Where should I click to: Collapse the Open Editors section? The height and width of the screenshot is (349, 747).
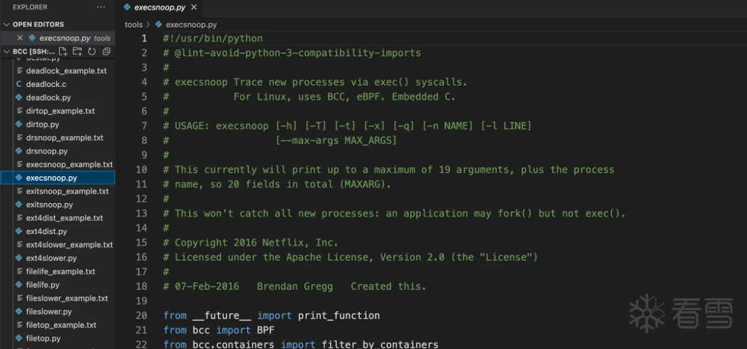coord(6,24)
